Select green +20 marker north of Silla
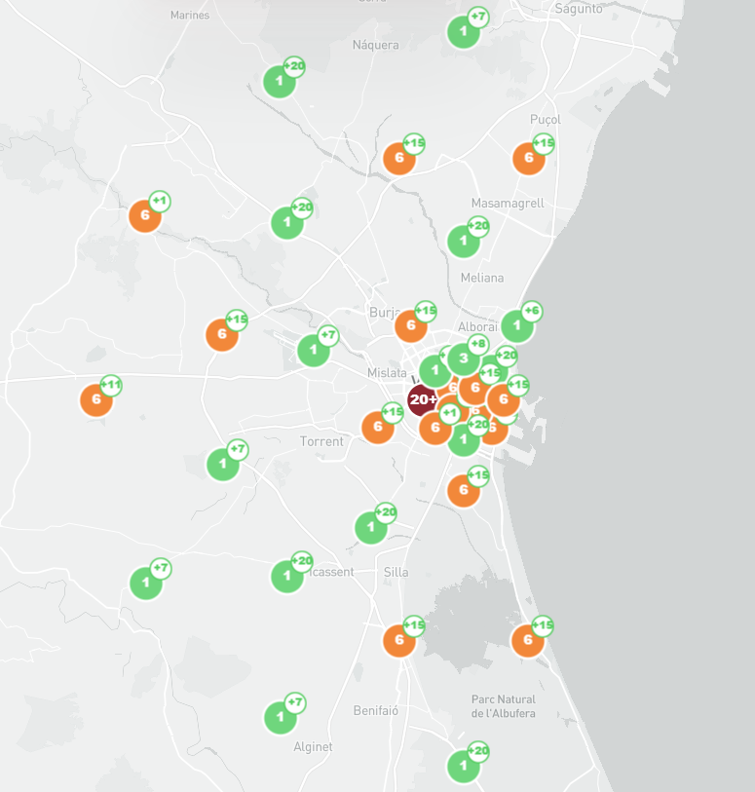Image resolution: width=755 pixels, height=792 pixels. [370, 527]
